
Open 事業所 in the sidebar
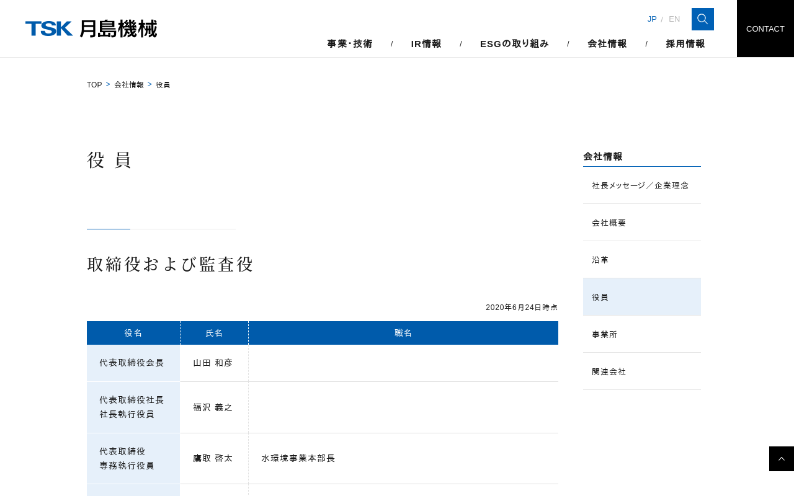605,334
